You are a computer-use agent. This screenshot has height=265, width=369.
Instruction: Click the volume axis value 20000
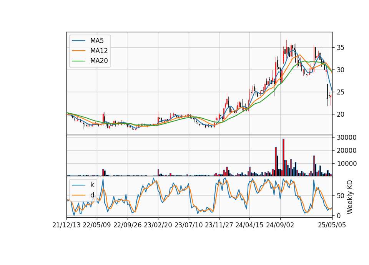click(346, 151)
